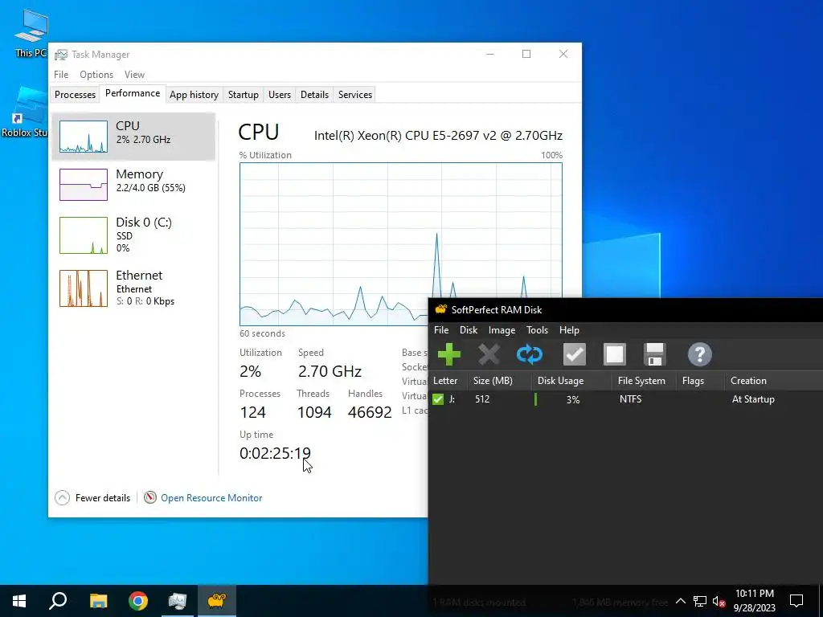This screenshot has height=617, width=823.
Task: Click the At Startup creation value
Action: coord(753,399)
